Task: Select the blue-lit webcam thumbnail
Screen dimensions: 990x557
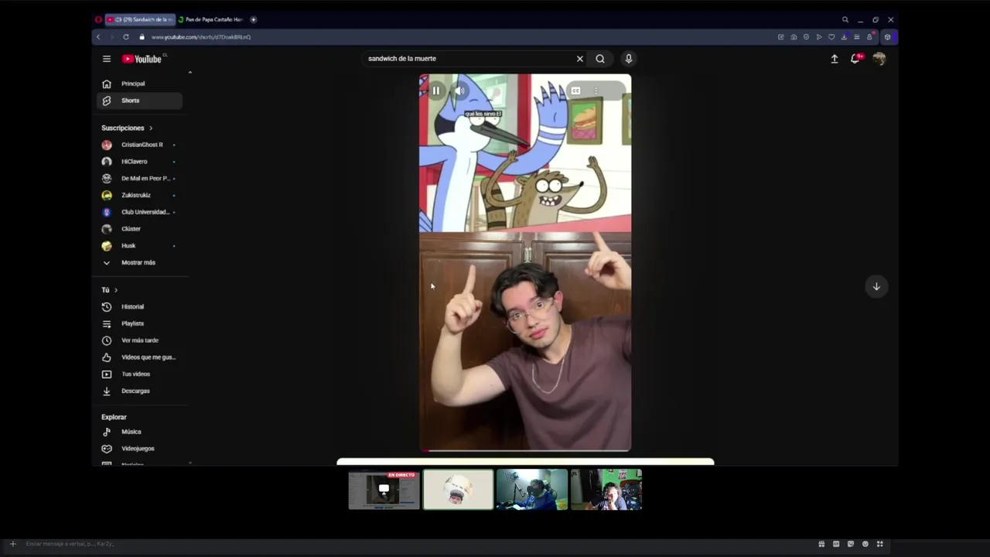Action: tap(531, 490)
